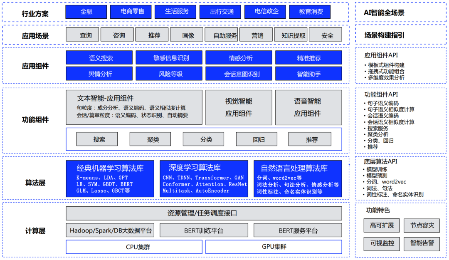Click the 文本智能-应用组件 heading
Screen dimensions: 449x260
[105, 98]
